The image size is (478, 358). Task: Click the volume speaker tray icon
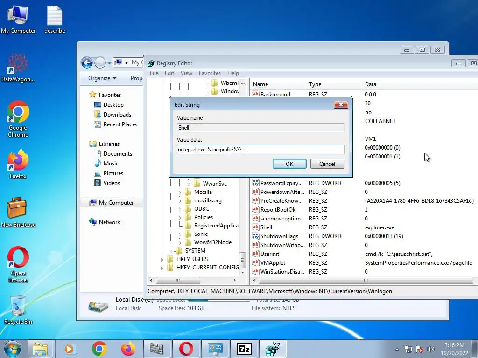[431, 349]
